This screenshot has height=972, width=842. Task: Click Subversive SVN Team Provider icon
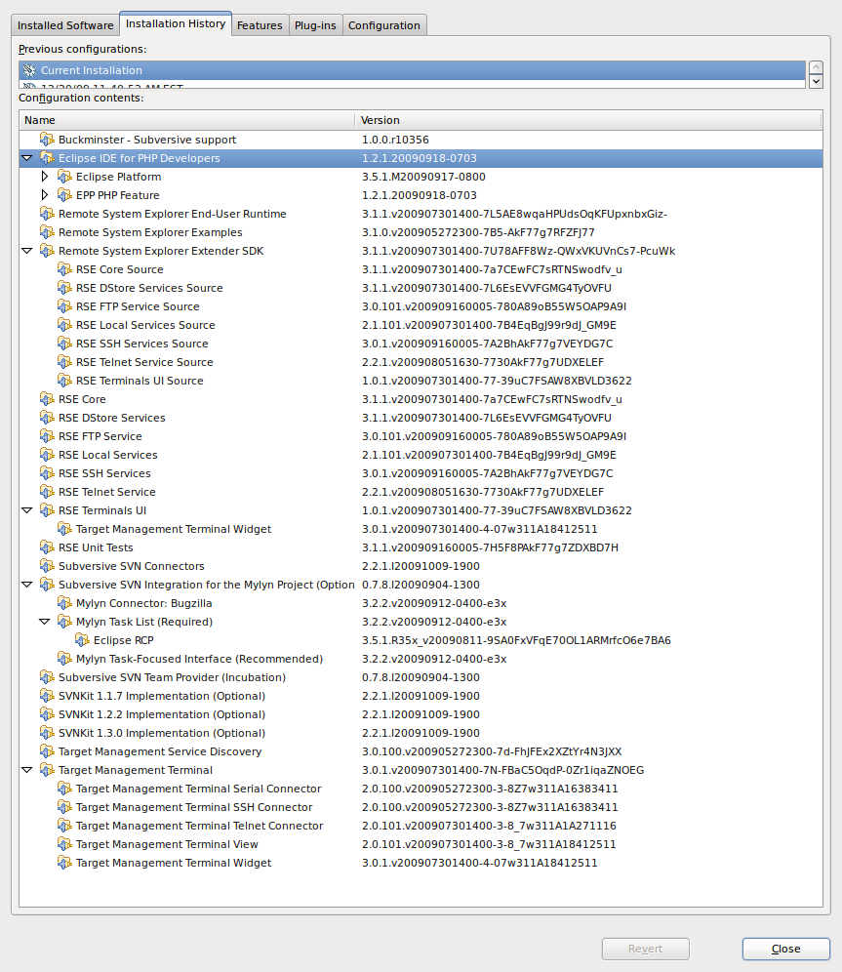point(47,677)
